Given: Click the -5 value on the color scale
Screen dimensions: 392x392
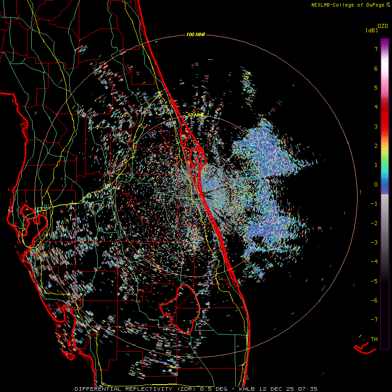Looking at the screenshot, I should pos(374,281).
